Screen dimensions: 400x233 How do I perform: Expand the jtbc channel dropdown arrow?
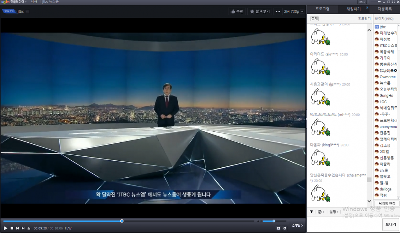pyautogui.click(x=28, y=11)
